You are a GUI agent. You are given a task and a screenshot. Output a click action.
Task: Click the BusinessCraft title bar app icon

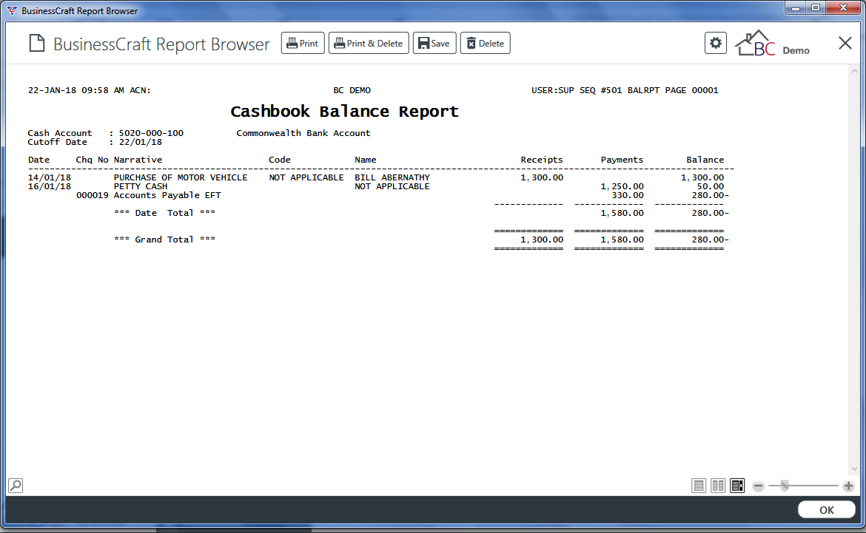(12, 10)
